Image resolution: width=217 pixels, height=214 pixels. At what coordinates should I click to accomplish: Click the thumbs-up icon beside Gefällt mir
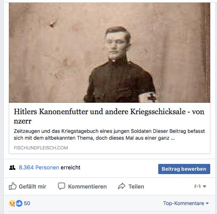[x=13, y=186]
